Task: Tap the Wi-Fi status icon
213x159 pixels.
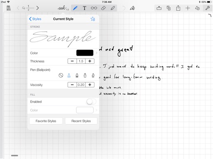Action: click(x=8, y=2)
